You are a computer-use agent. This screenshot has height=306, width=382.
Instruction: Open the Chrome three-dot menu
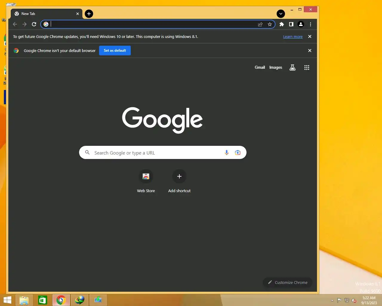310,24
